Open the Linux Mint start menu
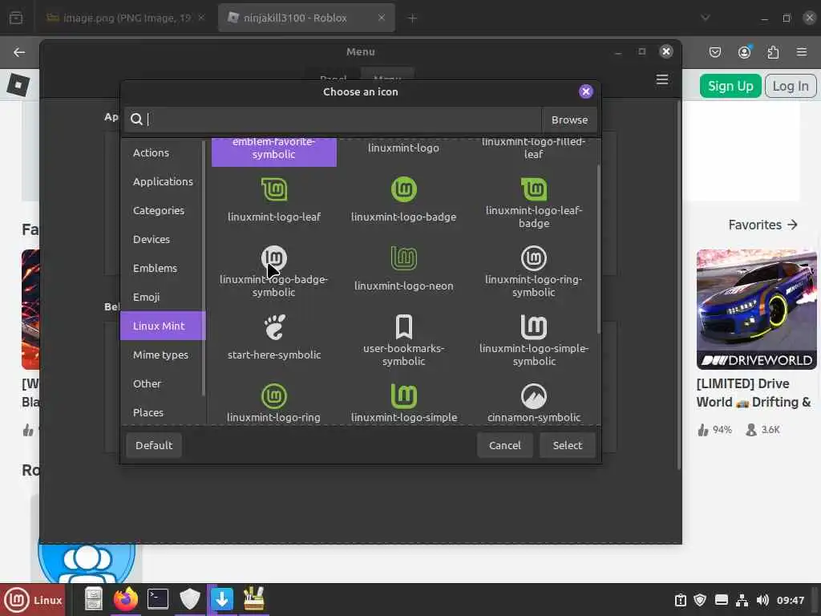821x616 pixels. (x=33, y=600)
